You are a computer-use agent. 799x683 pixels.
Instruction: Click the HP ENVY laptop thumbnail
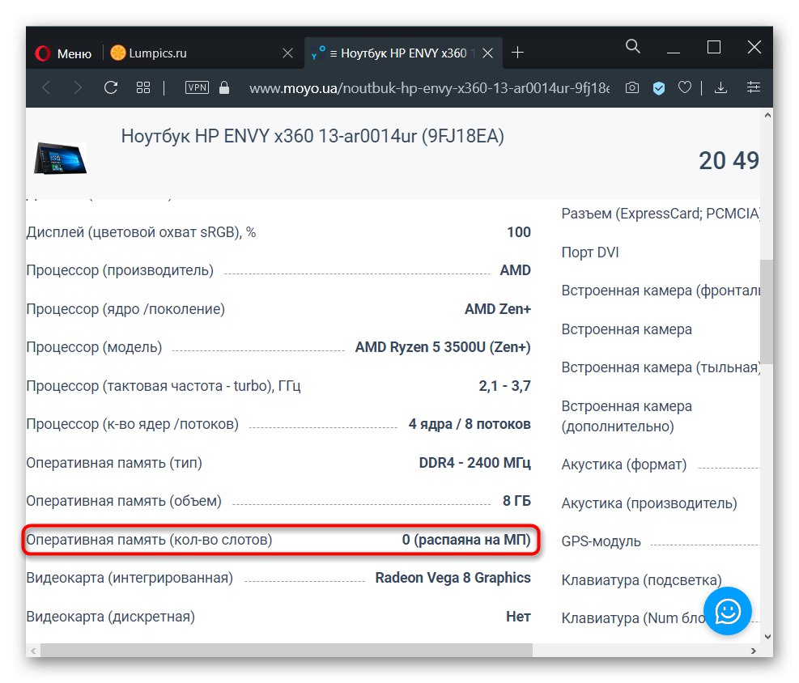coord(61,158)
